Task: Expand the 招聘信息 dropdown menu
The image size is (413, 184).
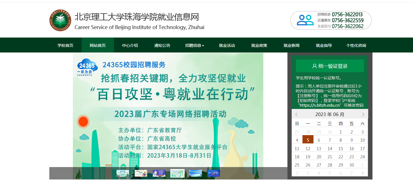Action: pyautogui.click(x=194, y=45)
